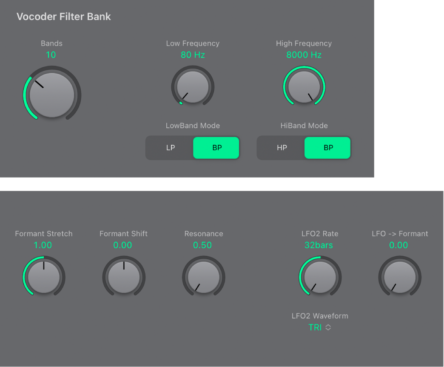Turn the LFO -> Formant knob
Viewport: 444px width, 367px height.
pyautogui.click(x=399, y=276)
